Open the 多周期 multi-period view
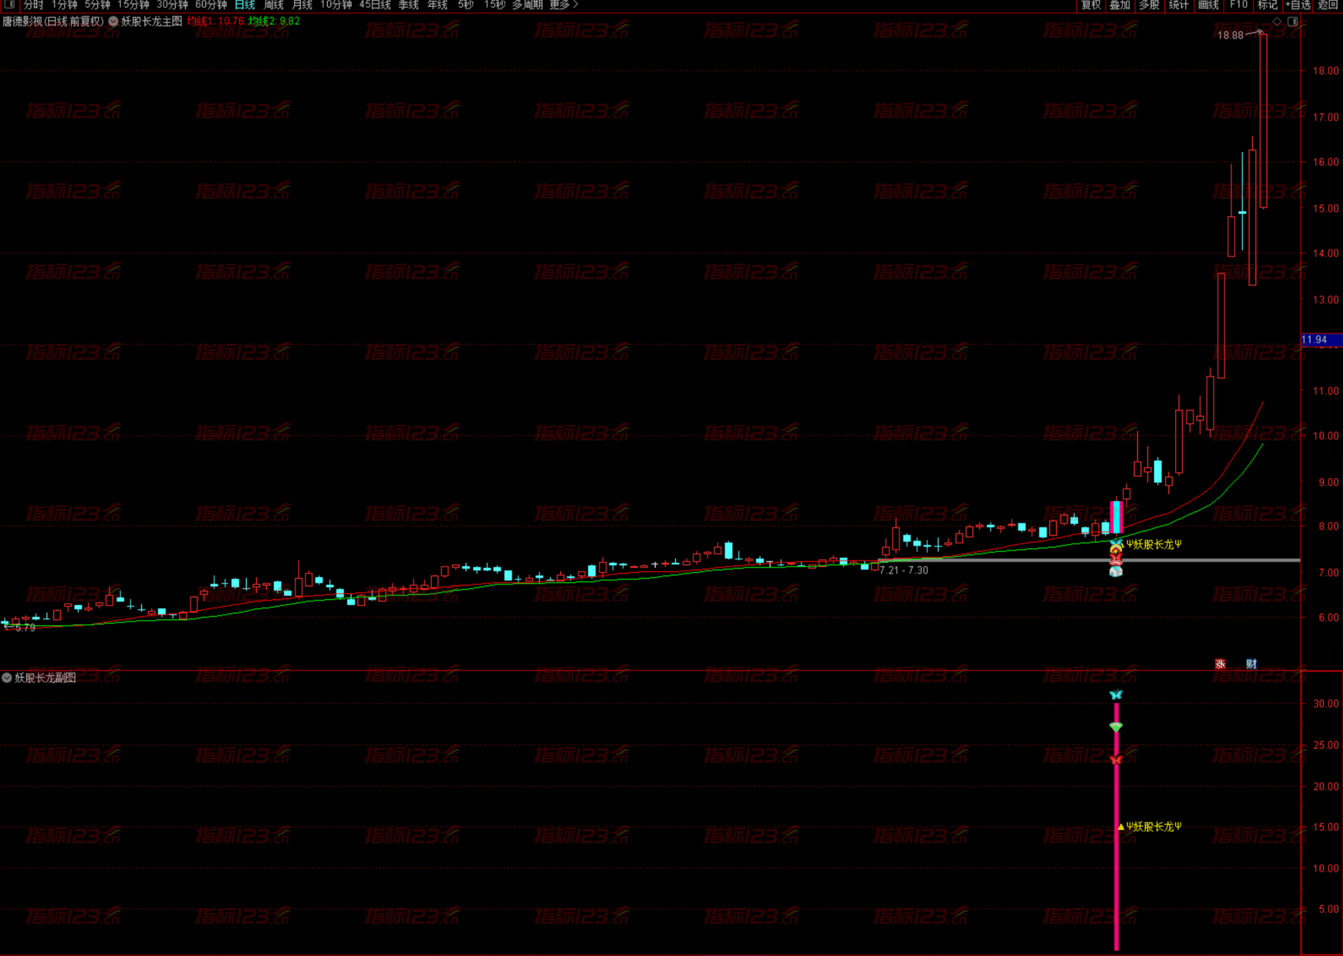 pos(527,5)
